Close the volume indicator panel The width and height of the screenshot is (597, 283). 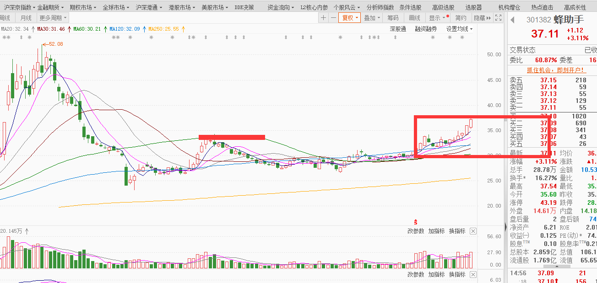[473, 231]
